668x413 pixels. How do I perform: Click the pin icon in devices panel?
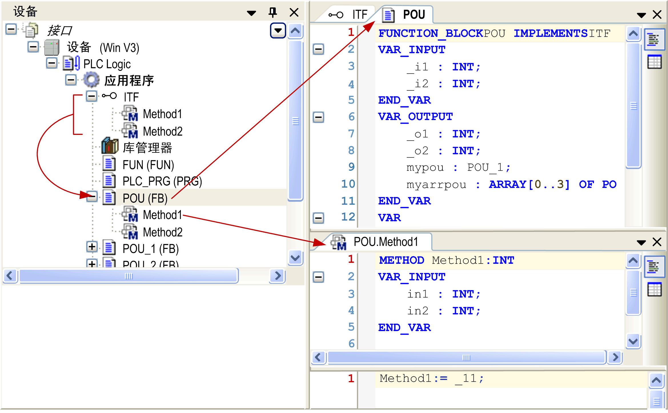pos(272,12)
